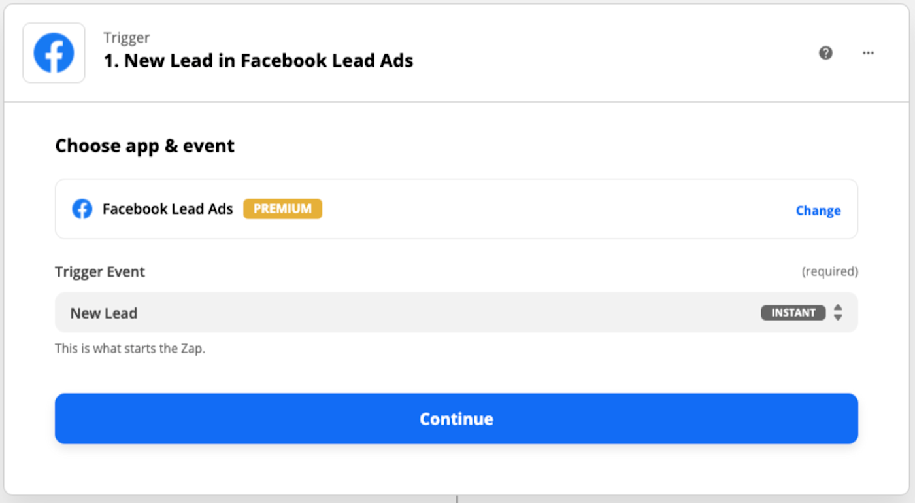This screenshot has height=503, width=915.
Task: Click the INSTANT badge in Trigger Event
Action: tap(793, 313)
